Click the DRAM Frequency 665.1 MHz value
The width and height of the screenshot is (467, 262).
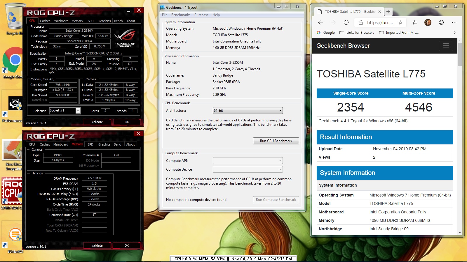pos(94,178)
